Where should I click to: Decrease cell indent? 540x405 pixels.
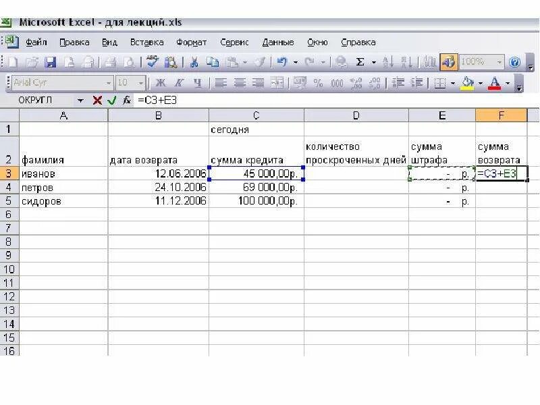click(398, 82)
